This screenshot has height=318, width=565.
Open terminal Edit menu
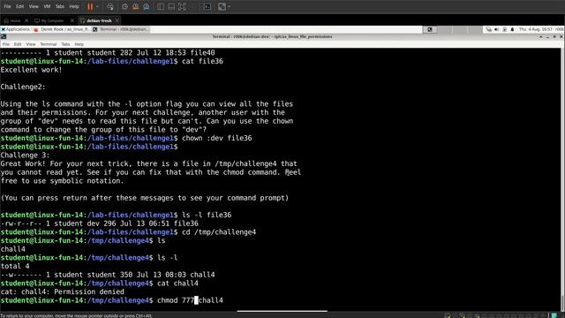click(18, 44)
